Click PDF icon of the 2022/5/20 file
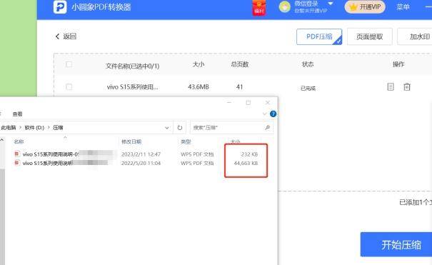This screenshot has height=265, width=432. 17,163
